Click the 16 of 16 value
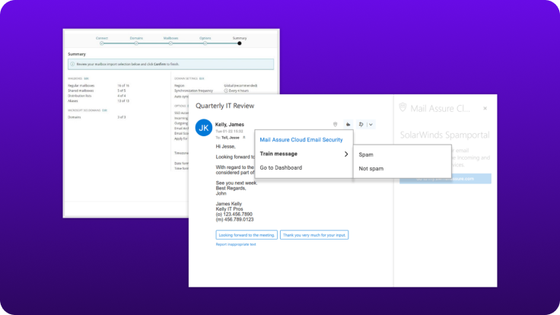Image resolution: width=560 pixels, height=315 pixels. (123, 86)
